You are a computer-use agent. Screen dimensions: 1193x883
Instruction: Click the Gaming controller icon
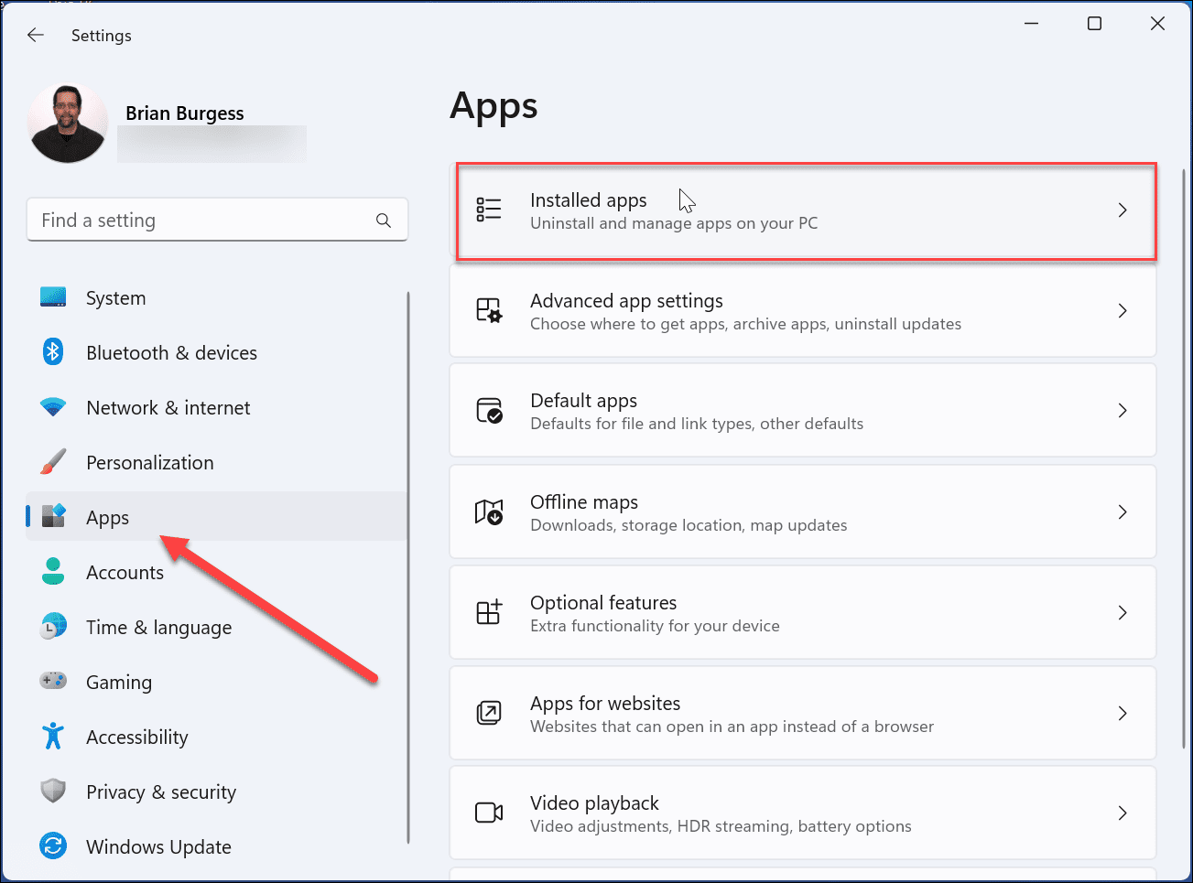click(53, 682)
